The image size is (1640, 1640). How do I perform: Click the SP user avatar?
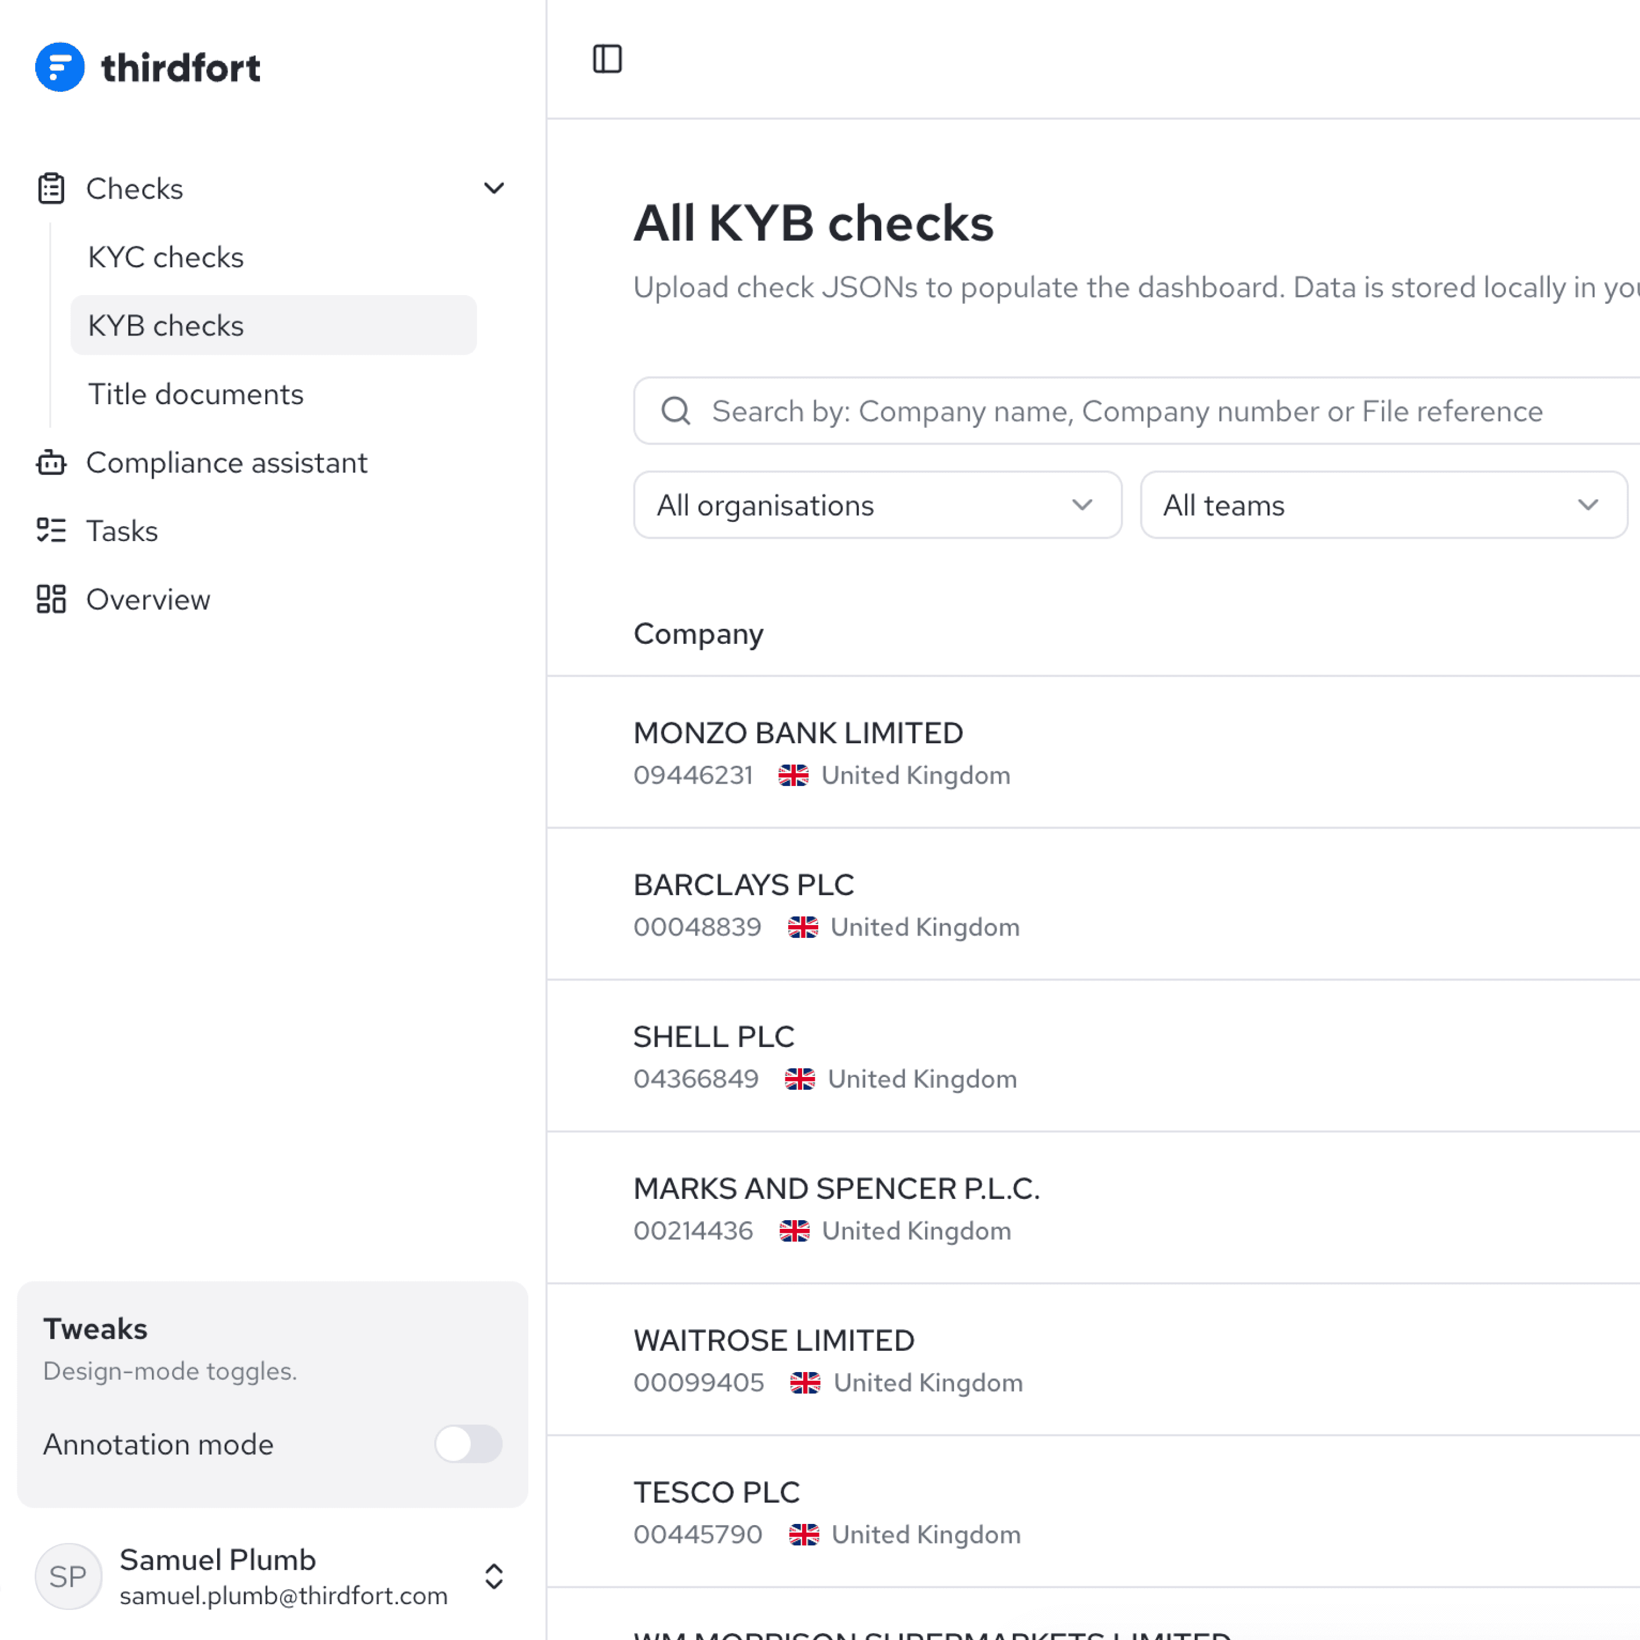coord(68,1576)
